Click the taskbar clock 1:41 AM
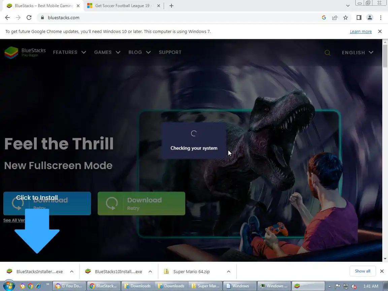 click(x=371, y=286)
